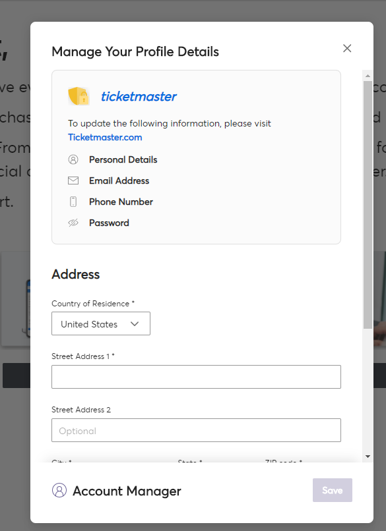Expand the United States chevron arrow
This screenshot has width=386, height=531.
click(x=135, y=323)
